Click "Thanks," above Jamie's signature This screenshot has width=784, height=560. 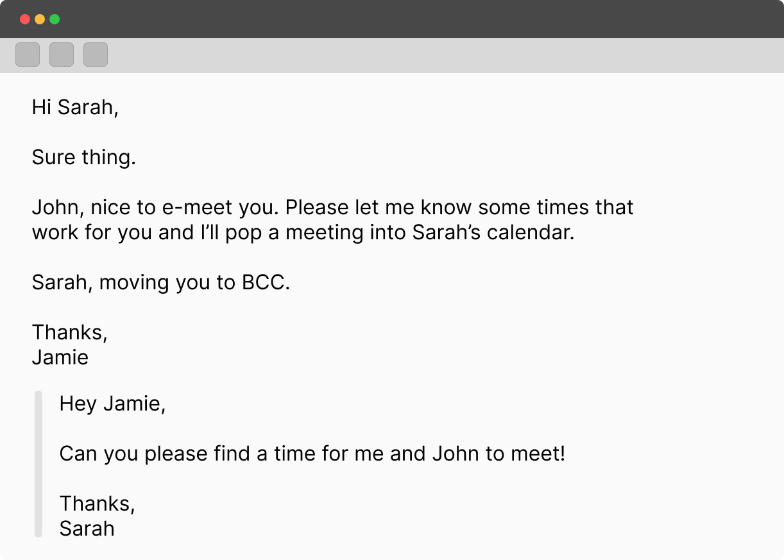[70, 333]
